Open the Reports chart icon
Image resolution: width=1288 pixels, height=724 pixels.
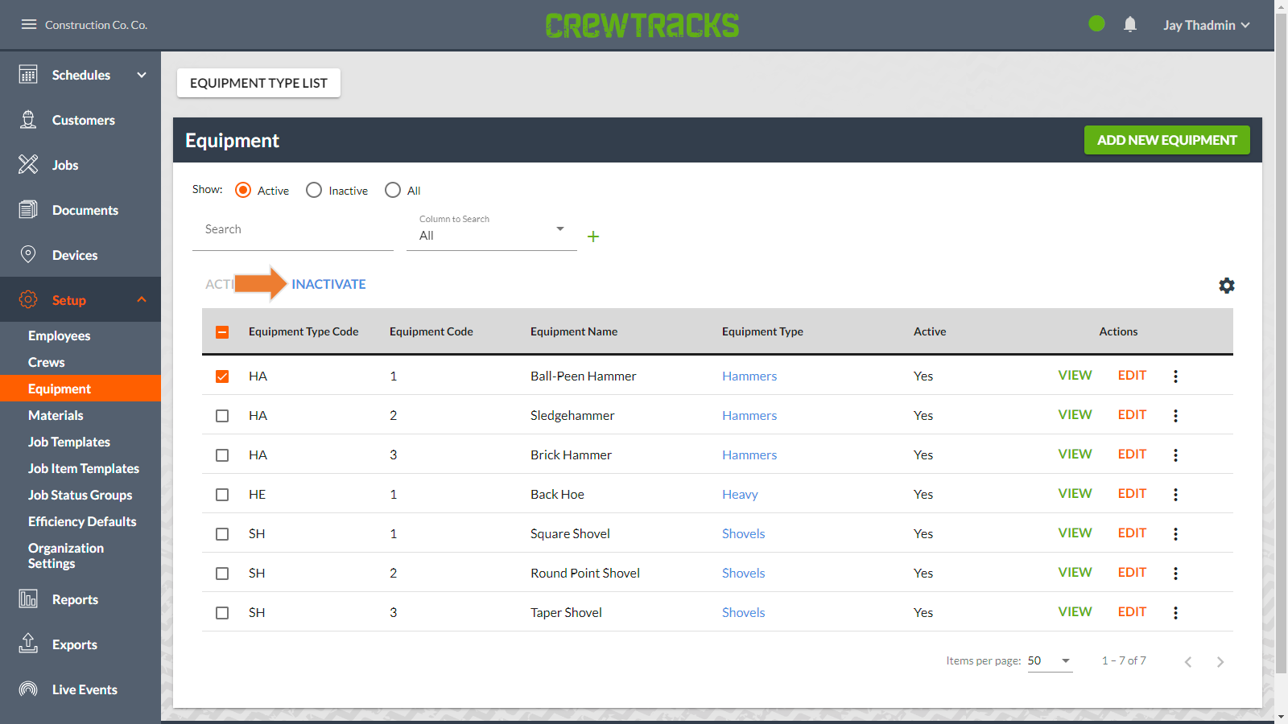click(28, 599)
